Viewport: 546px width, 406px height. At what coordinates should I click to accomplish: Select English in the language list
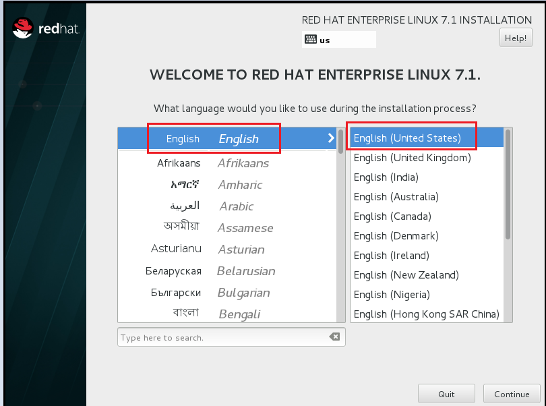tap(227, 138)
